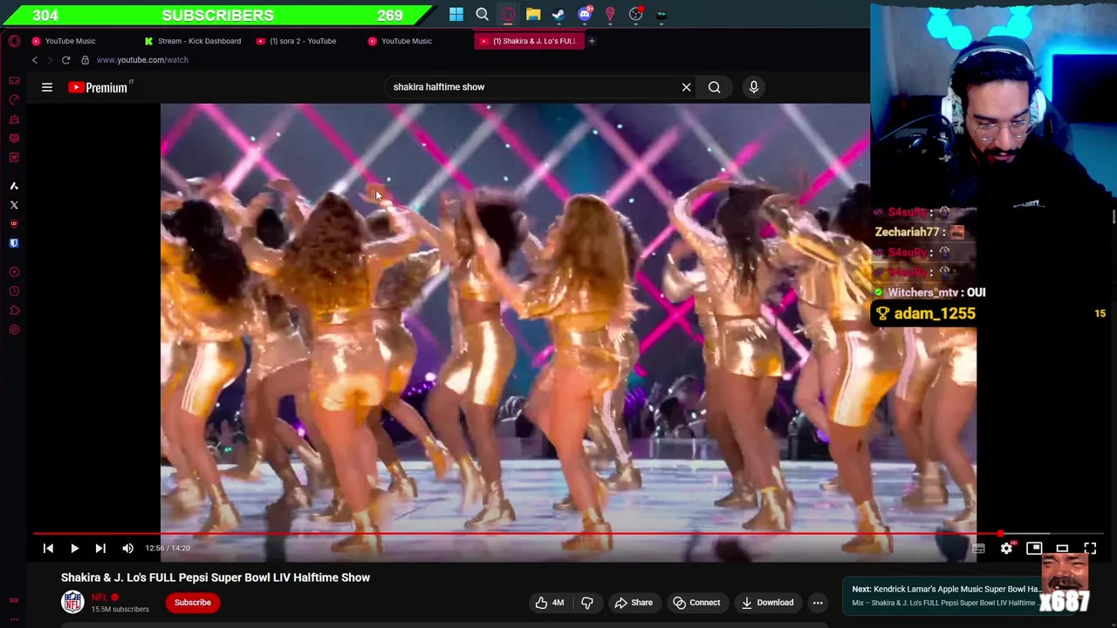Click the Opera GX logo menu button
Image resolution: width=1117 pixels, height=628 pixels.
pyautogui.click(x=14, y=41)
